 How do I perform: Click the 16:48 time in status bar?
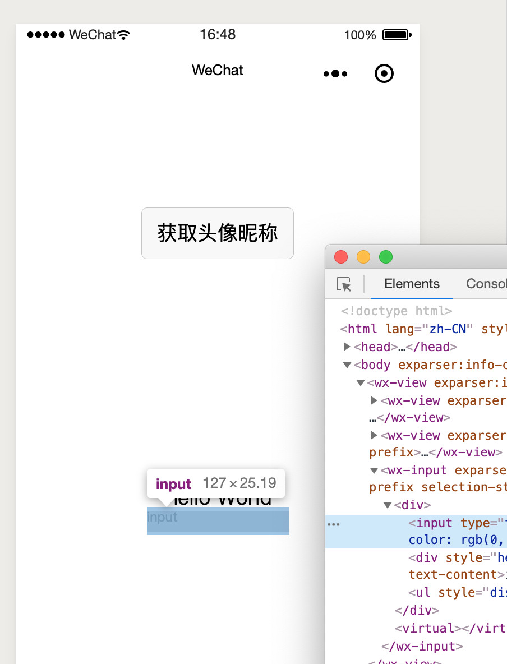pyautogui.click(x=218, y=34)
